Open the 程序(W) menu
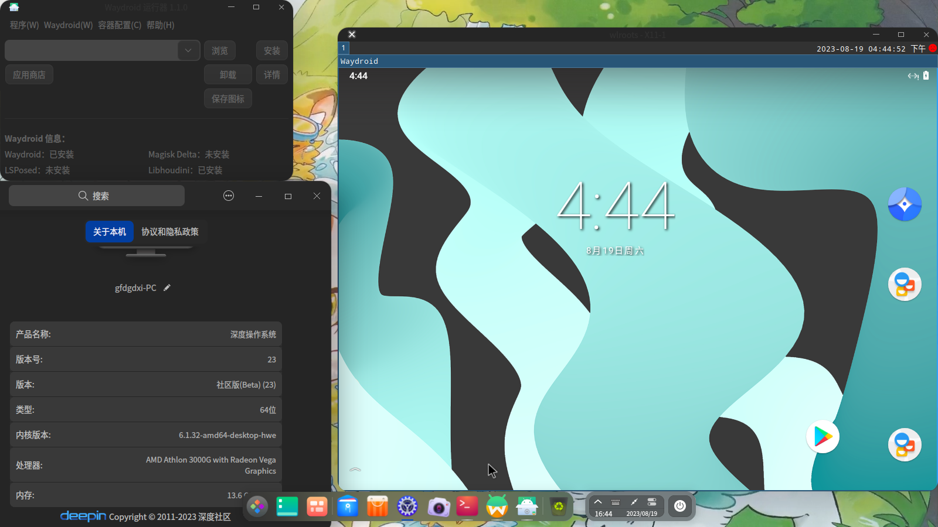Viewport: 938px width, 527px height. pyautogui.click(x=24, y=25)
